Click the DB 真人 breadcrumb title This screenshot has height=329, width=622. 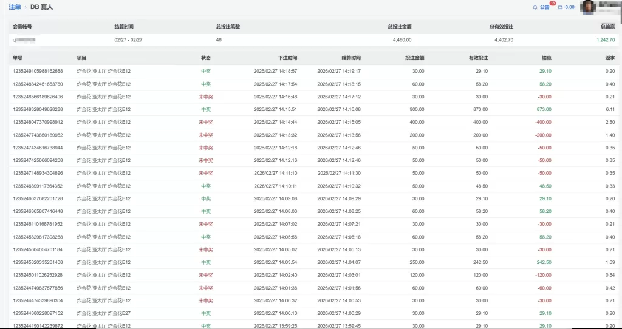click(x=42, y=7)
